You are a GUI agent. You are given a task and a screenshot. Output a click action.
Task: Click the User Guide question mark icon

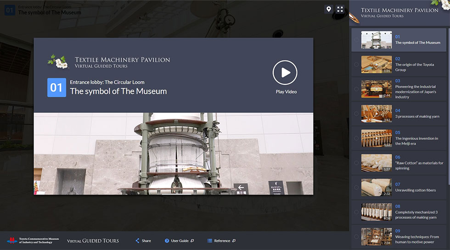[167, 241]
